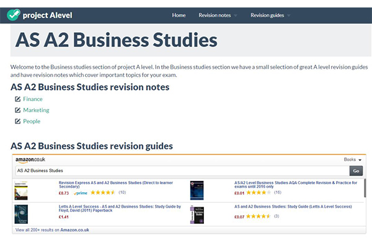The image size is (372, 248).
Task: Click the edit icon beside Finance
Action: click(x=17, y=99)
